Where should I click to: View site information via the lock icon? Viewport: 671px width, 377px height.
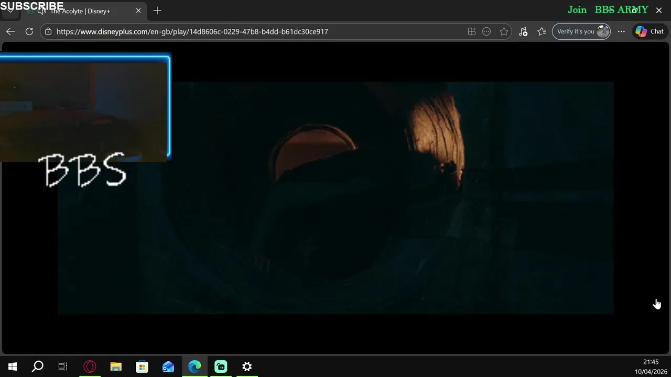(x=48, y=31)
